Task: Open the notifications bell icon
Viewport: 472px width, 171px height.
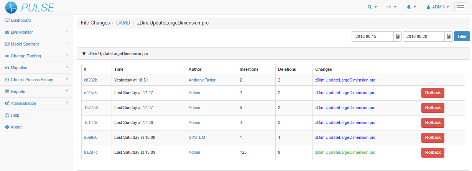Action: coord(411,7)
